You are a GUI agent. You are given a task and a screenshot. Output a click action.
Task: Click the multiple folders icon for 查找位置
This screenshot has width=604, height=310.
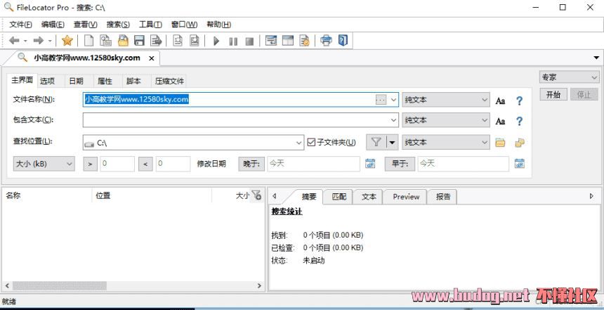tap(520, 143)
